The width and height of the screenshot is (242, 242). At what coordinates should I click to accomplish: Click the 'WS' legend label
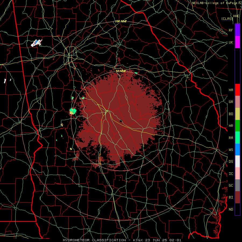[x=231, y=150]
